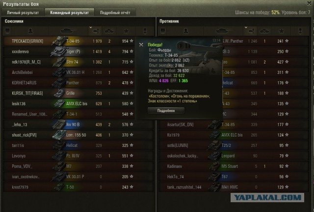
Task: Sort enemies by vehicle tank icon
Action: click(x=224, y=31)
